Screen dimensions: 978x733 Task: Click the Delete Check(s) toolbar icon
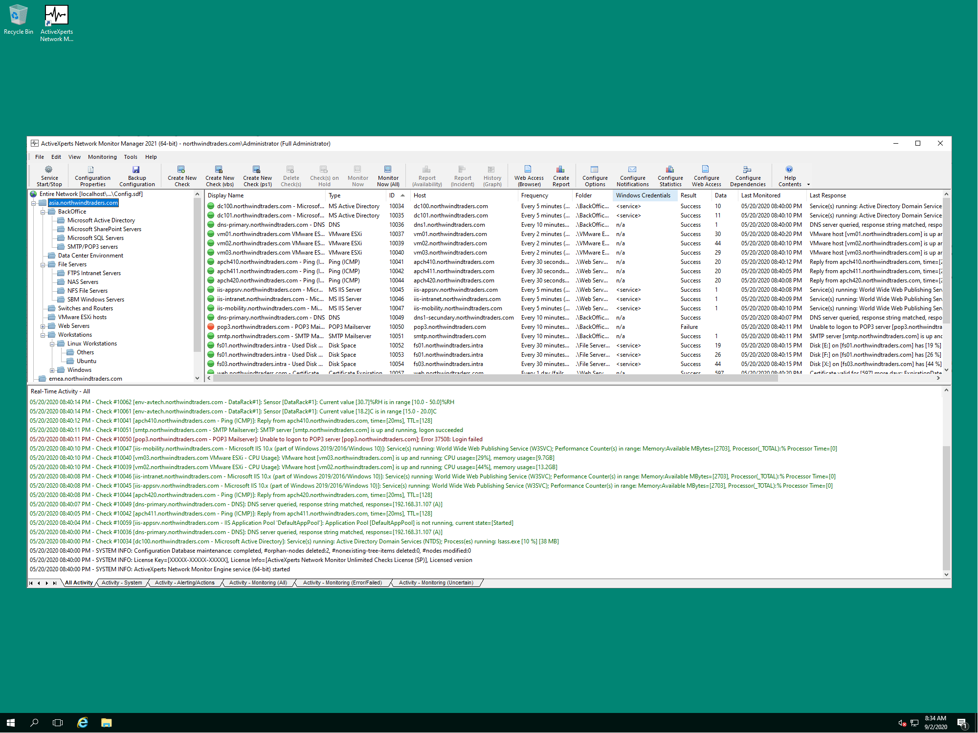[291, 176]
